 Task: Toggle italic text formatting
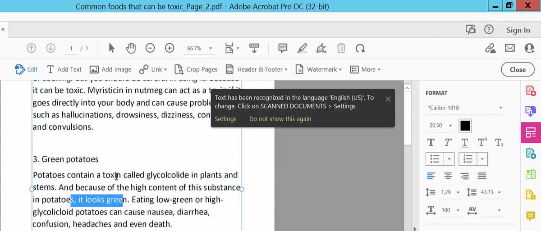coord(448,143)
